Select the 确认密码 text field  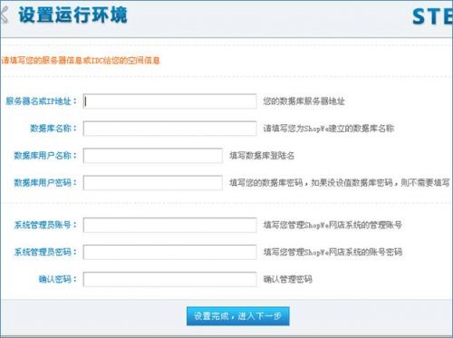coord(170,279)
